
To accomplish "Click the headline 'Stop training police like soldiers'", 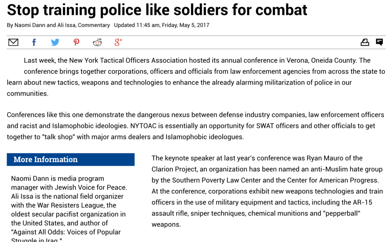I will (117, 10).
